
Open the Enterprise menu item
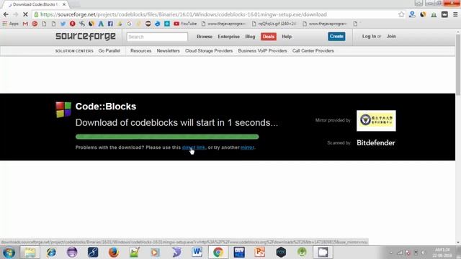(229, 37)
